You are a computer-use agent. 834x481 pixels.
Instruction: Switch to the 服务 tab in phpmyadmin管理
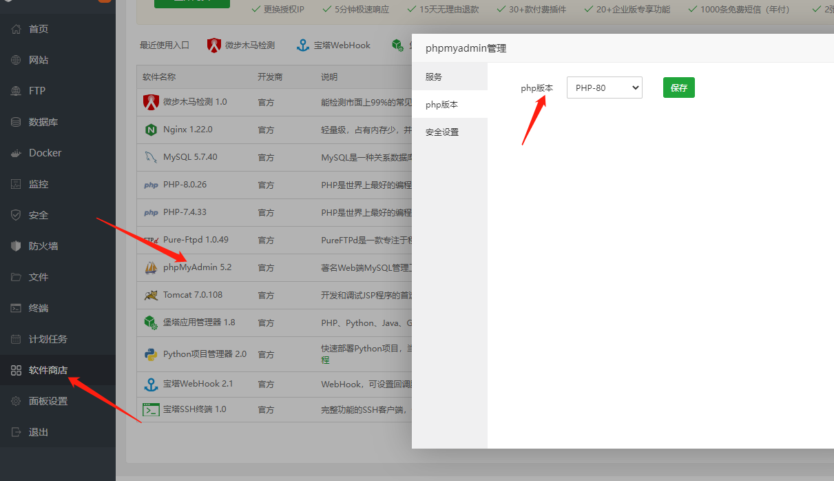click(450, 76)
